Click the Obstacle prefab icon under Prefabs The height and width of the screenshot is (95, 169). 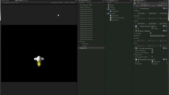[x=111, y=11]
